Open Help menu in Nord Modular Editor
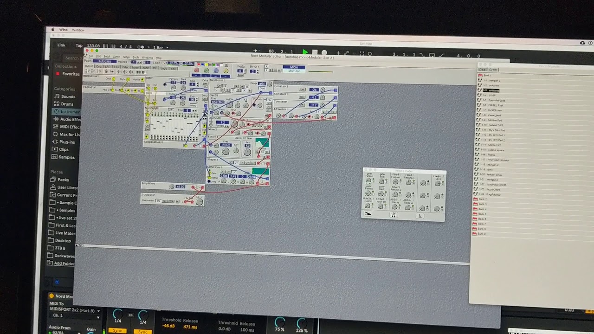Image resolution: width=594 pixels, height=334 pixels. 159,58
